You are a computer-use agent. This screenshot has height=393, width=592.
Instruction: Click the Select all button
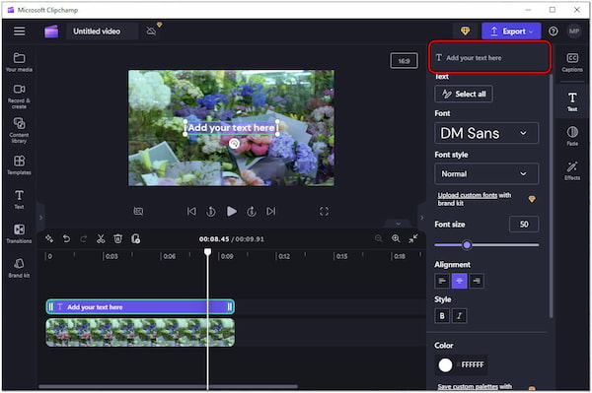(464, 94)
